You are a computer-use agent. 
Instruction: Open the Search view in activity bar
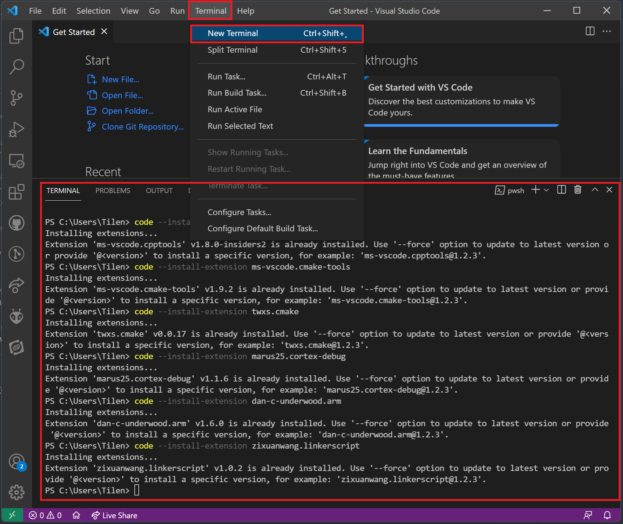pyautogui.click(x=16, y=67)
